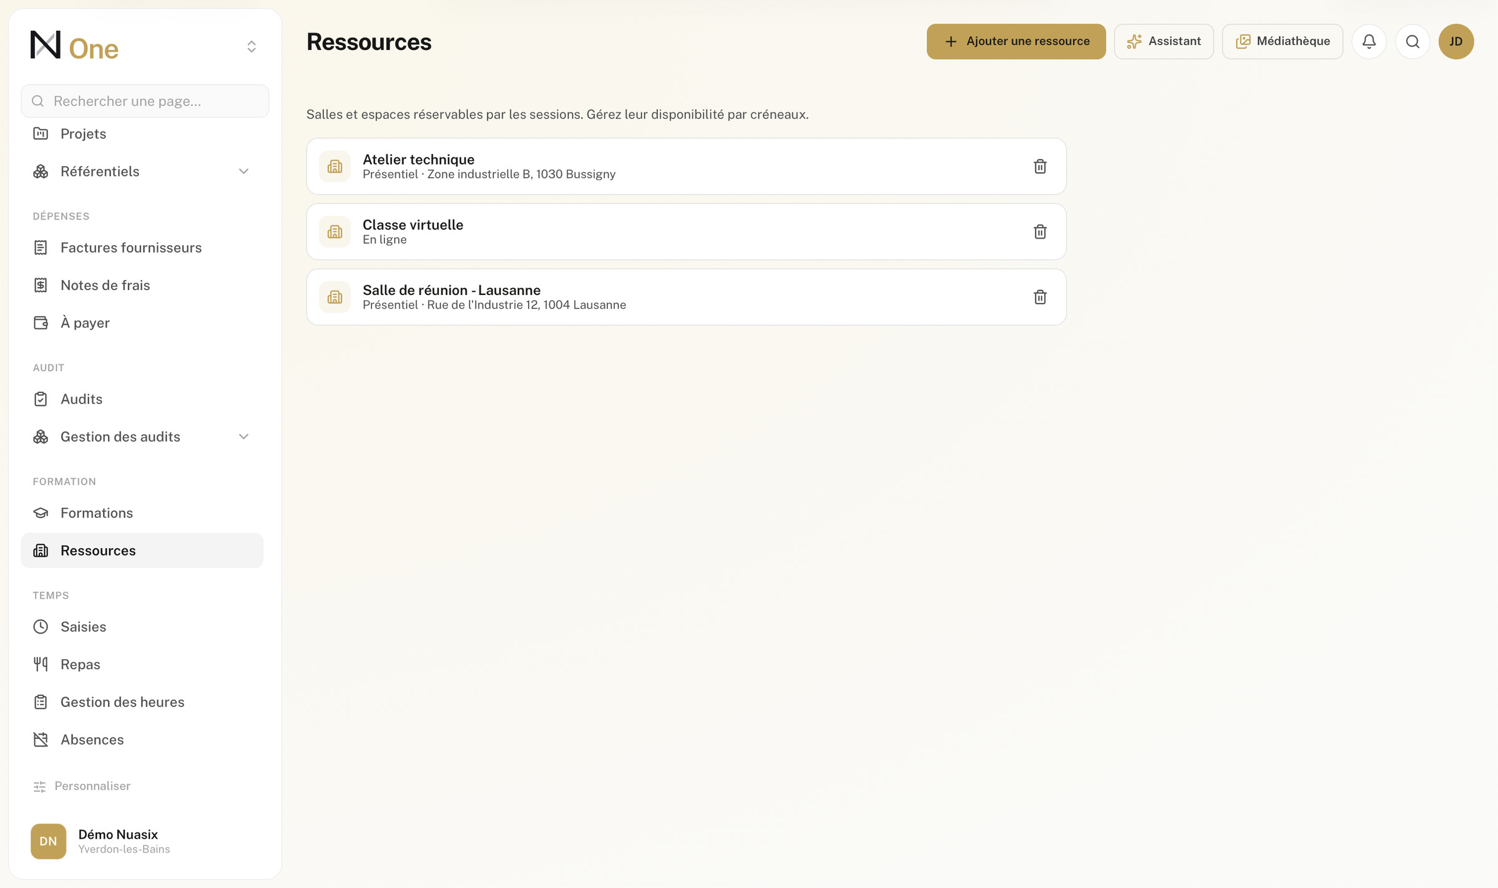Open Gestion des audits
This screenshot has width=1498, height=888.
[142, 437]
